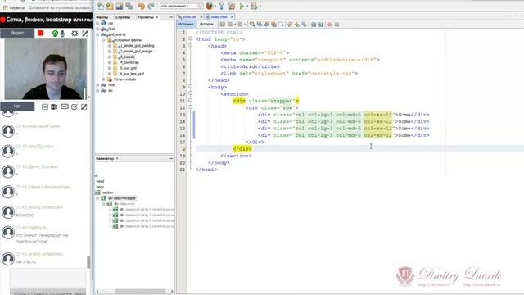The height and width of the screenshot is (295, 524).
Task: Click the dmitrylavrik.ru link in watermark
Action: click(x=481, y=284)
